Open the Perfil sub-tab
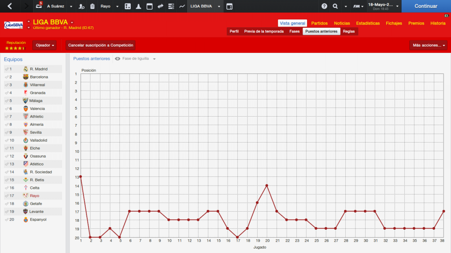Screen dimensions: 451x253 [234, 31]
